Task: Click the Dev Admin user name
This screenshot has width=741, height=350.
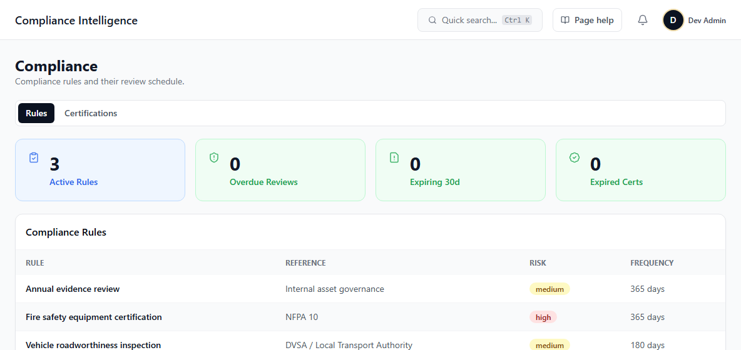Action: pyautogui.click(x=707, y=20)
